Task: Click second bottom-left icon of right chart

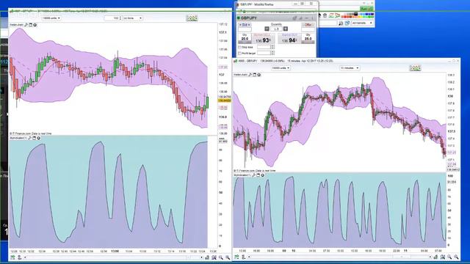Action: [x=244, y=257]
